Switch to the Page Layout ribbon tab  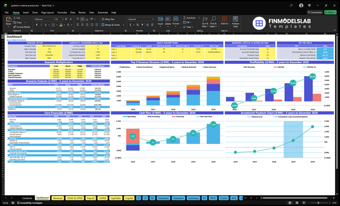(x=47, y=12)
